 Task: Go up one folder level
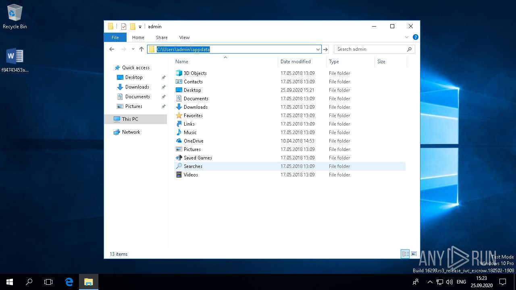point(141,49)
